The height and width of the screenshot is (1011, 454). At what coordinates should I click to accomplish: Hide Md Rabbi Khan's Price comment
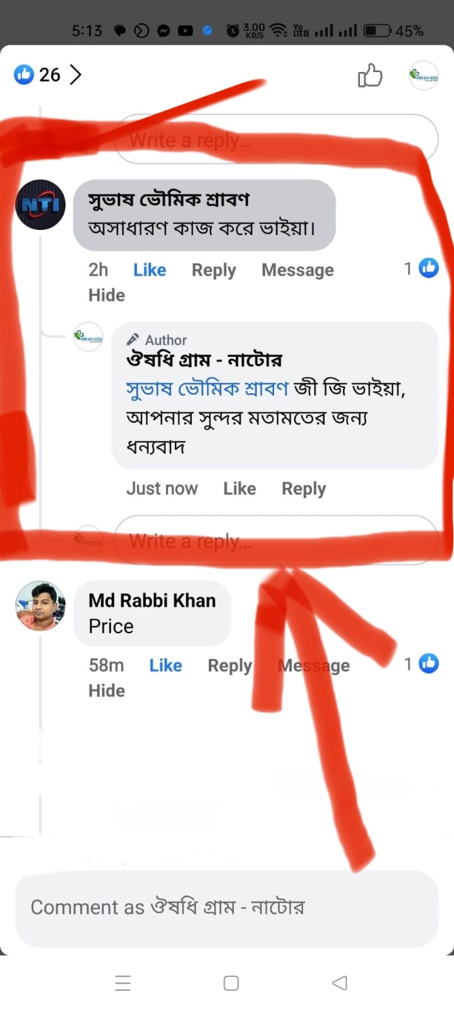106,690
